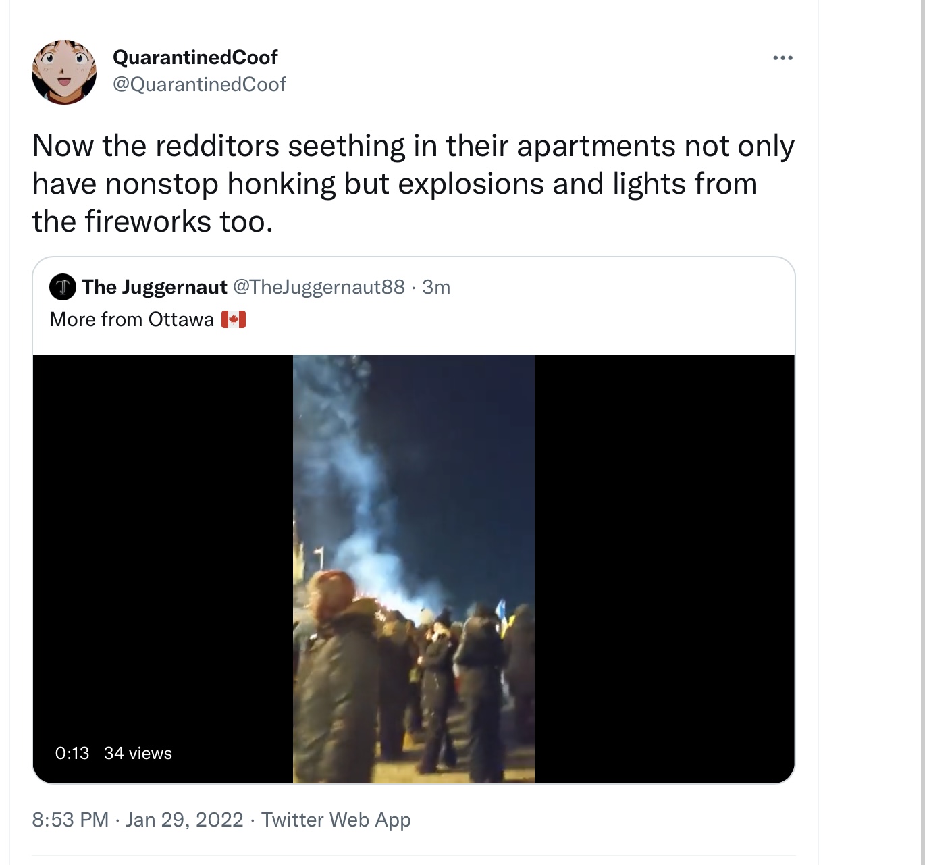
Task: Click the 0:13 video duration label
Action: coord(72,753)
